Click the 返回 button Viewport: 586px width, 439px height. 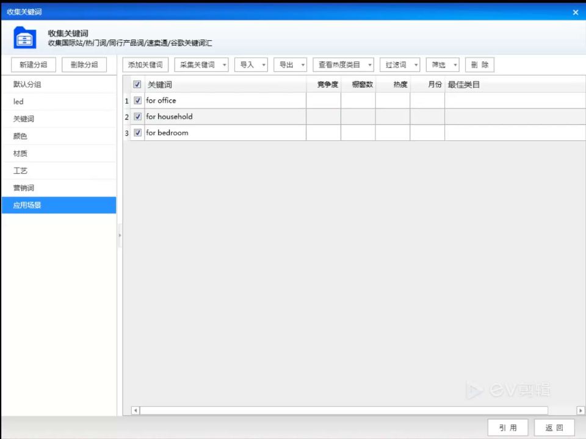554,427
